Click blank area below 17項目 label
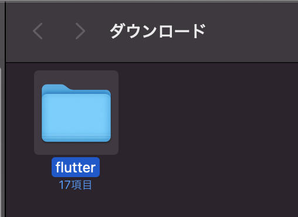 75,204
